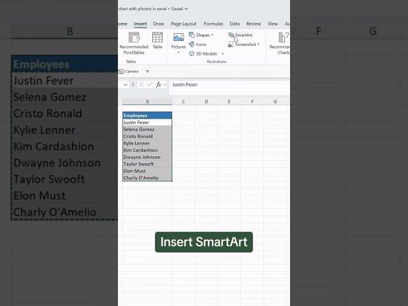This screenshot has height=306, width=408.
Task: Select the Employees header cell
Action: [x=147, y=115]
